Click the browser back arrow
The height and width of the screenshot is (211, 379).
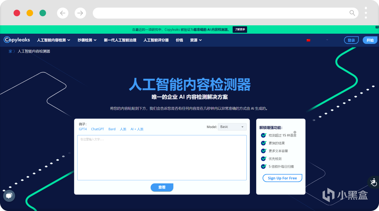tap(62, 13)
